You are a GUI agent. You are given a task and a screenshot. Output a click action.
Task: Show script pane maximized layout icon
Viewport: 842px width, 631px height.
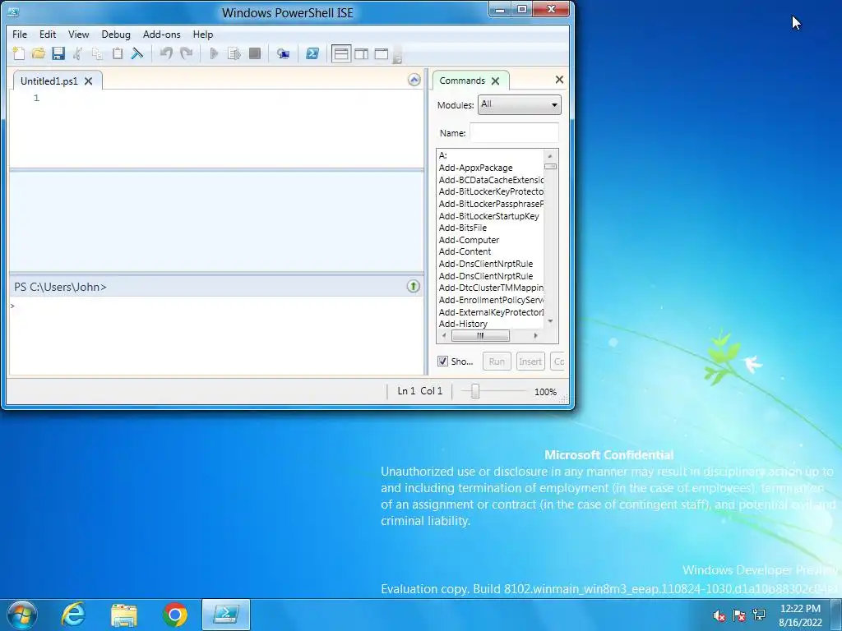[382, 53]
